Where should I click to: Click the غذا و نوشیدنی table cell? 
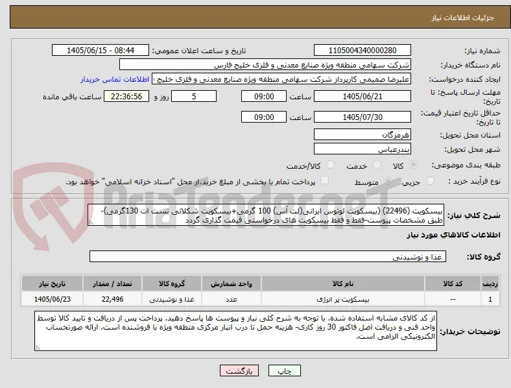tap(172, 299)
